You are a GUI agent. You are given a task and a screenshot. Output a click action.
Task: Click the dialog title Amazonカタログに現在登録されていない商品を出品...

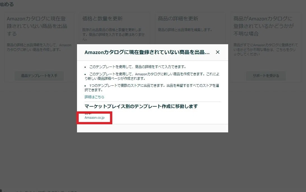(147, 52)
